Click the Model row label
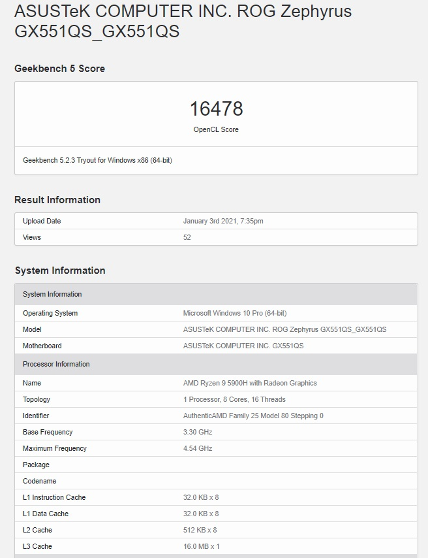 [x=32, y=329]
